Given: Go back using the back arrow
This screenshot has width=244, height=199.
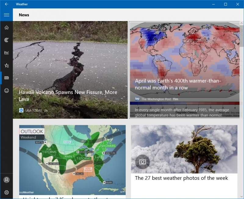Looking at the screenshot, I should [x=6, y=4].
